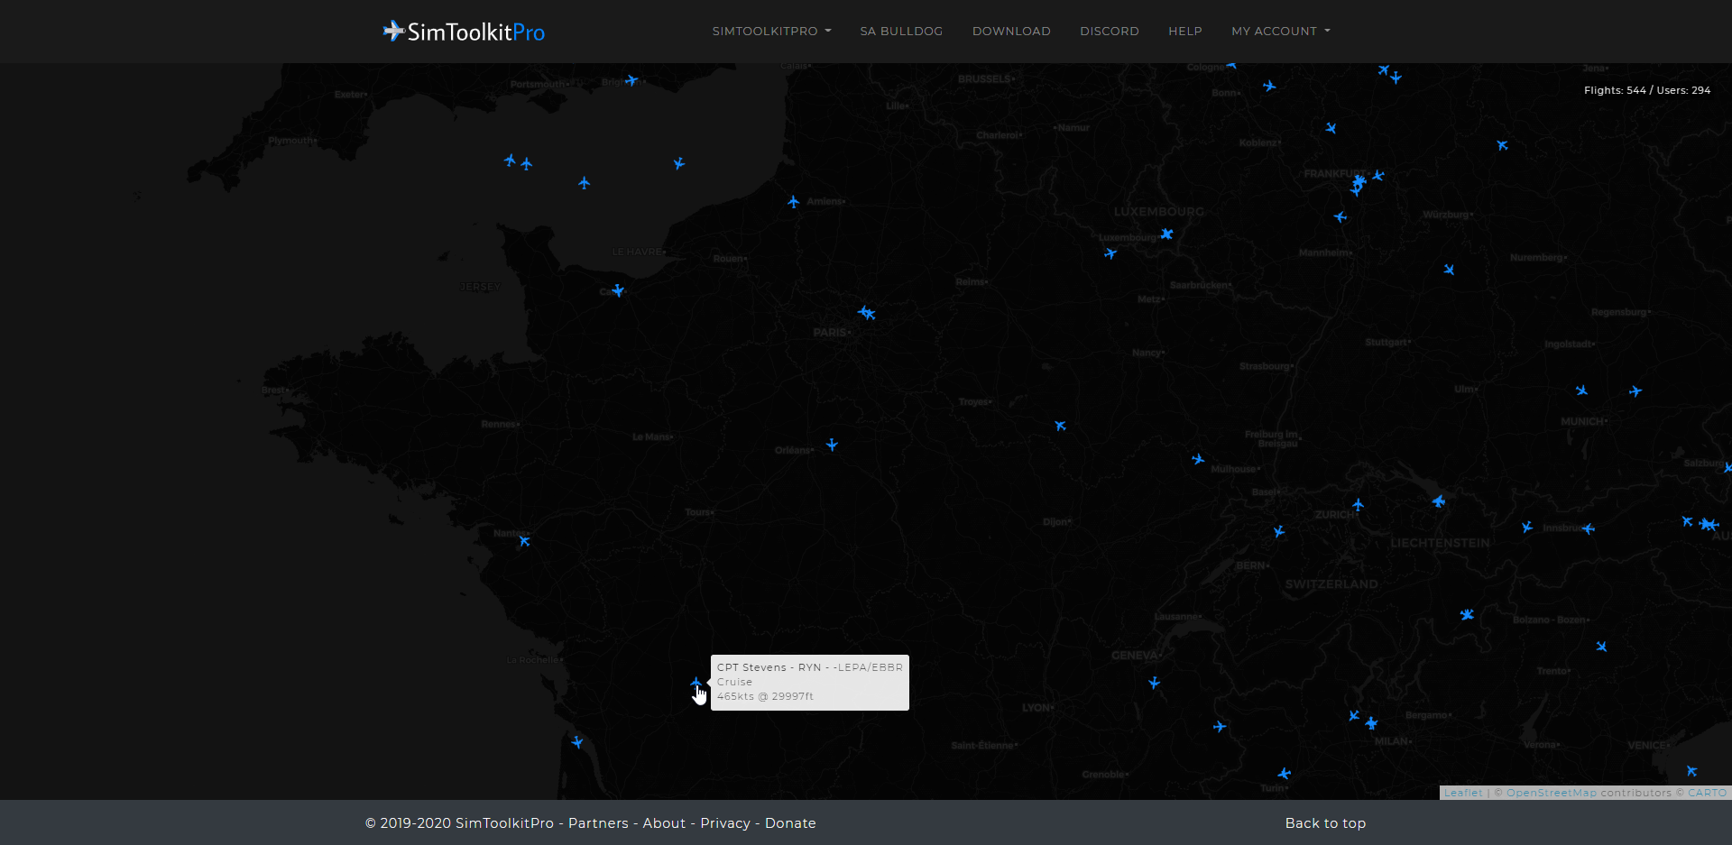Select the plane icon near Turin
This screenshot has width=1732, height=845.
(1285, 774)
